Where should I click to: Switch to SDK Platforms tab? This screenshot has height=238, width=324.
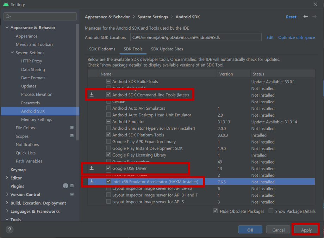tap(102, 49)
